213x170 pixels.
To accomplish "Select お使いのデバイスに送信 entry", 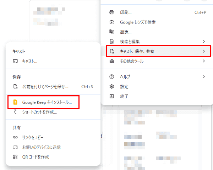I will (53, 147).
